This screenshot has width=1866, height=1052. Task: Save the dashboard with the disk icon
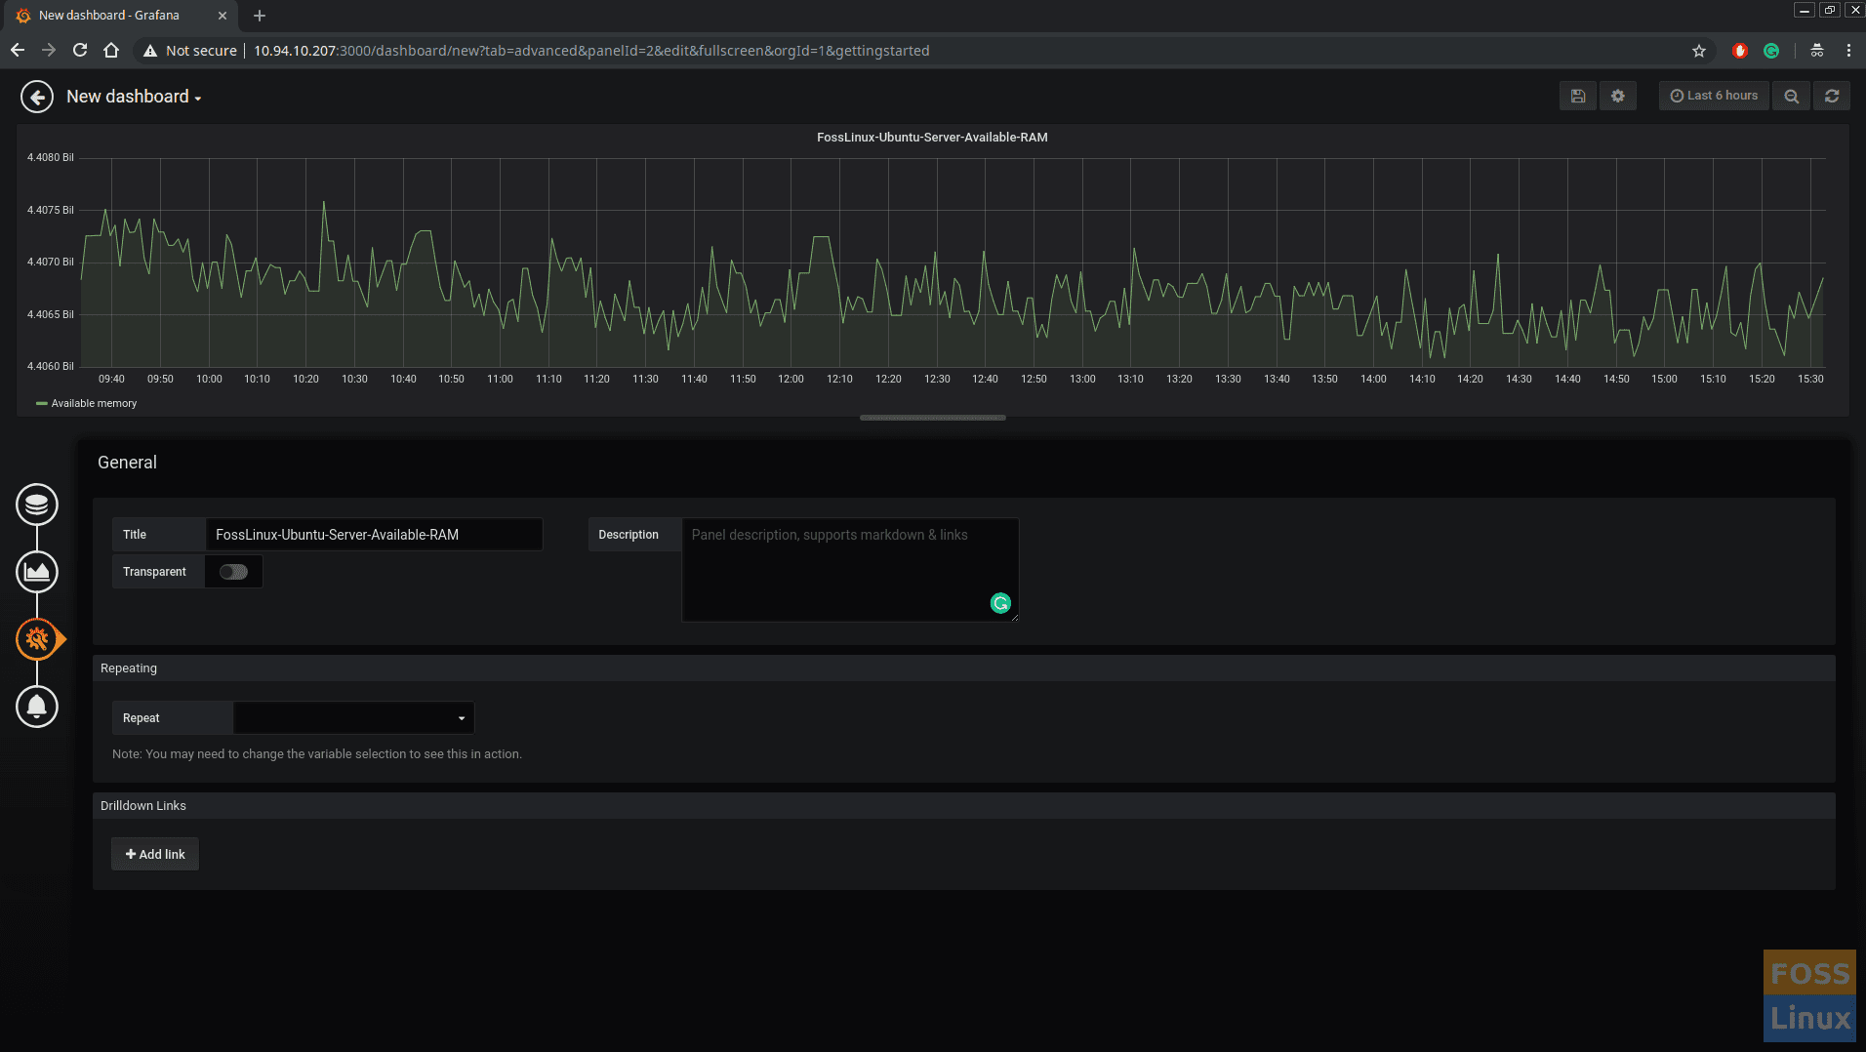coord(1578,96)
